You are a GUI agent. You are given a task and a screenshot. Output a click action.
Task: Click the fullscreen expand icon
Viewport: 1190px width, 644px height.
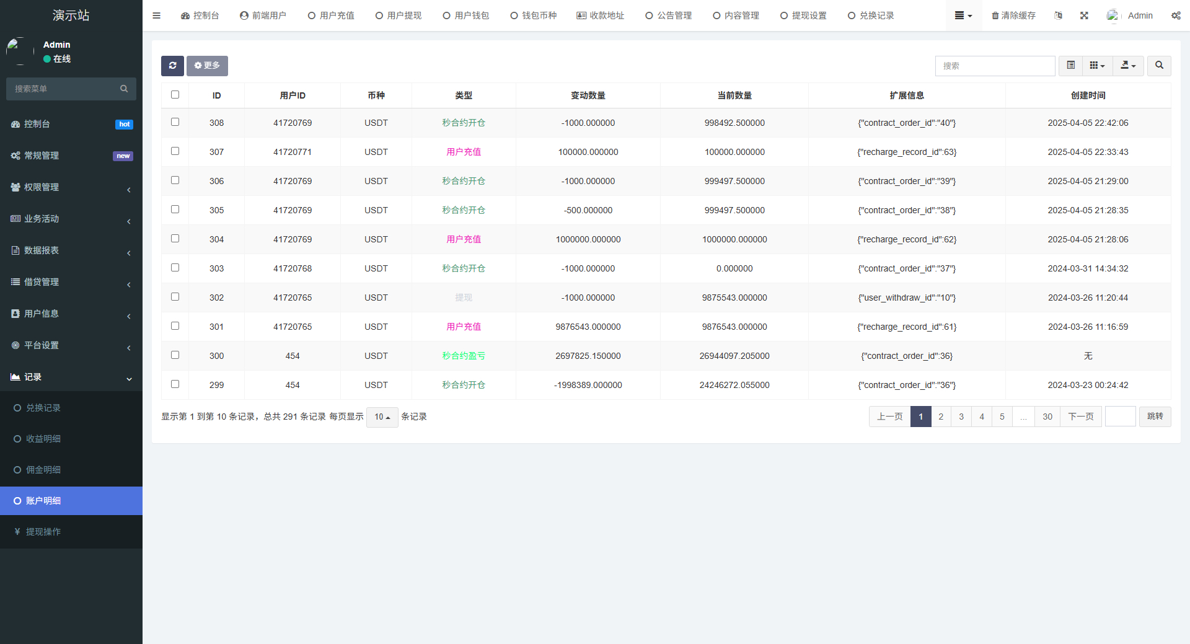(1084, 15)
